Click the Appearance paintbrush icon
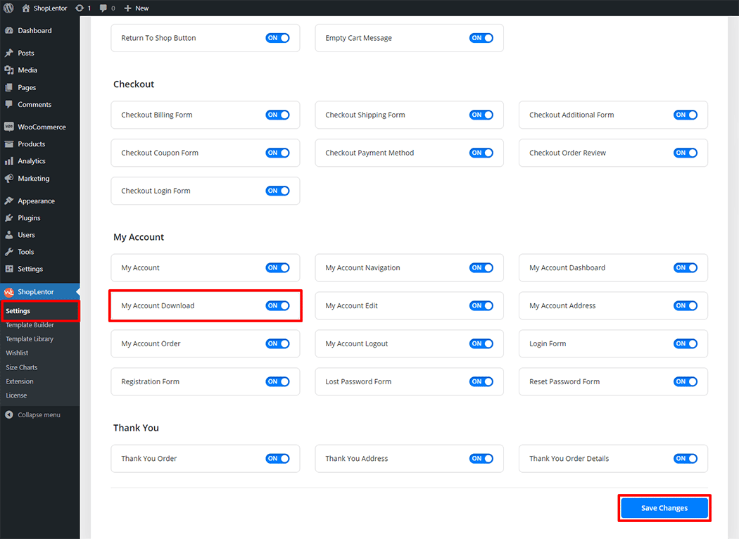 (9, 201)
